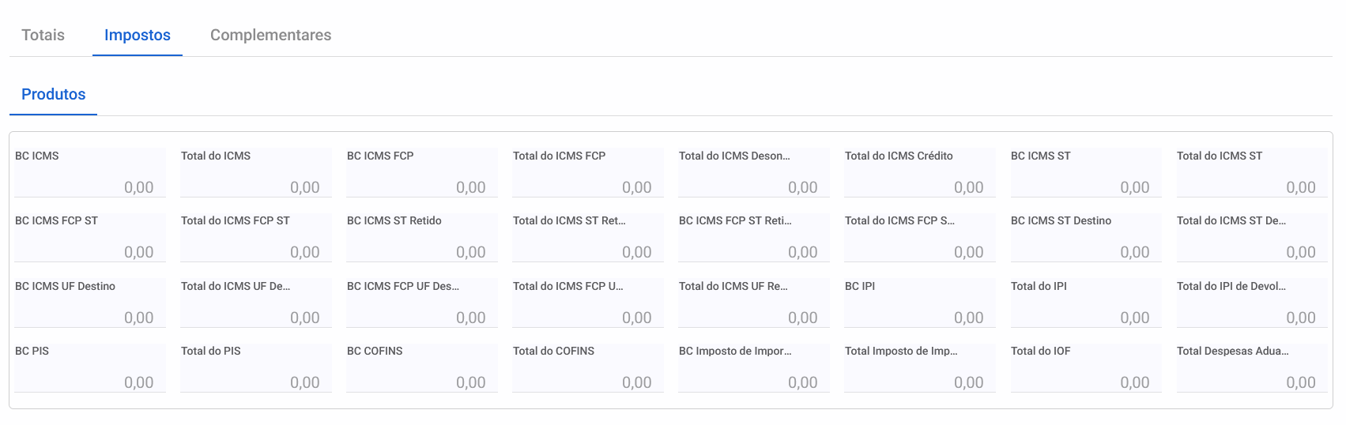Select the Produtos sub-tab
The height and width of the screenshot is (425, 1346).
53,94
